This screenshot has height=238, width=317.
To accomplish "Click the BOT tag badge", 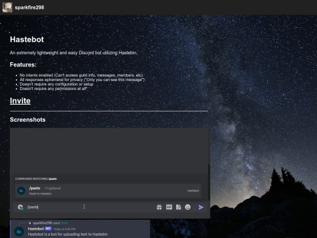I will pos(48,229).
